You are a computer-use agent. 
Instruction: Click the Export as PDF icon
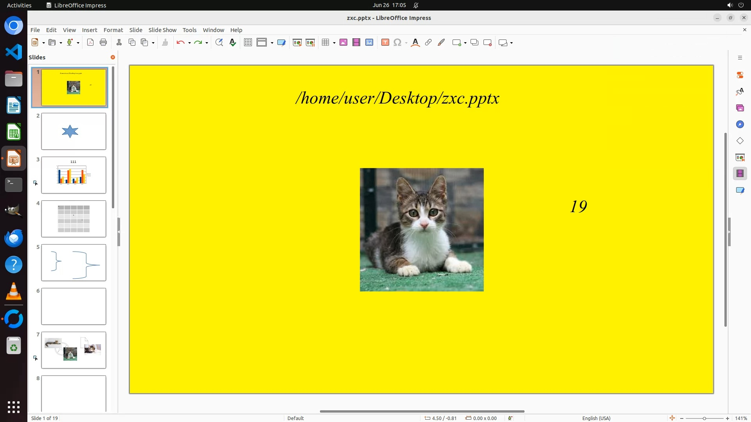(90, 43)
